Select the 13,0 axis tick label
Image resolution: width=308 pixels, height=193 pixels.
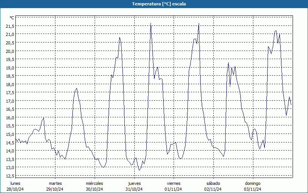(10, 168)
